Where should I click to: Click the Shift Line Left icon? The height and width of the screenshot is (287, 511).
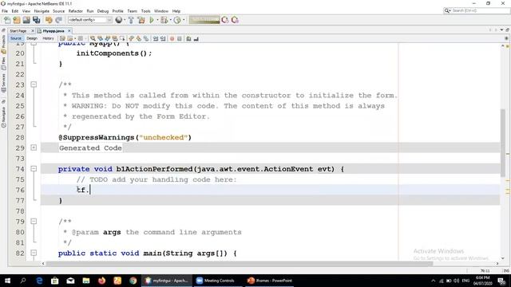pyautogui.click(x=156, y=39)
